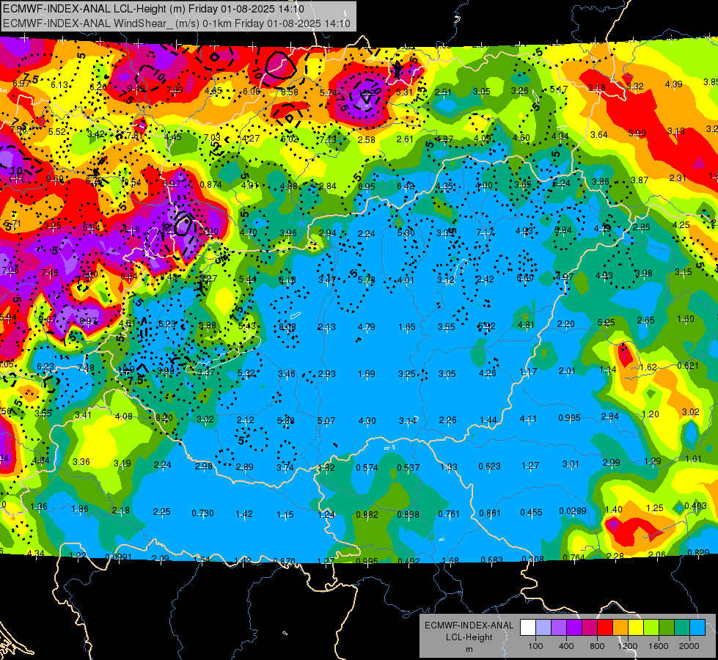
Task: Click the wind shear value 4.39
Action: pos(673,84)
